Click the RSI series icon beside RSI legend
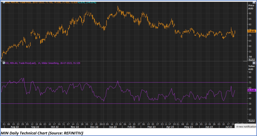 point(3,63)
